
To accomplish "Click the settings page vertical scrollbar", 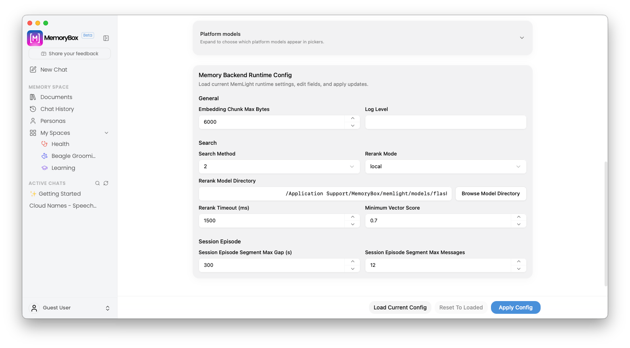I will click(x=606, y=224).
